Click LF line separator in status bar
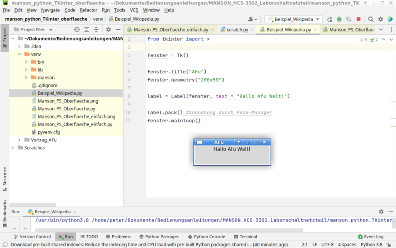396x248 pixels. 315,244
